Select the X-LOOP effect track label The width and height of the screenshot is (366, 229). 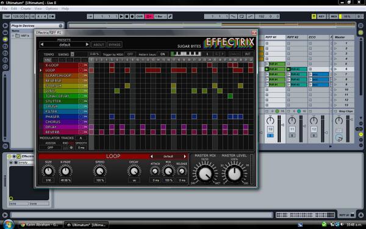(52, 65)
